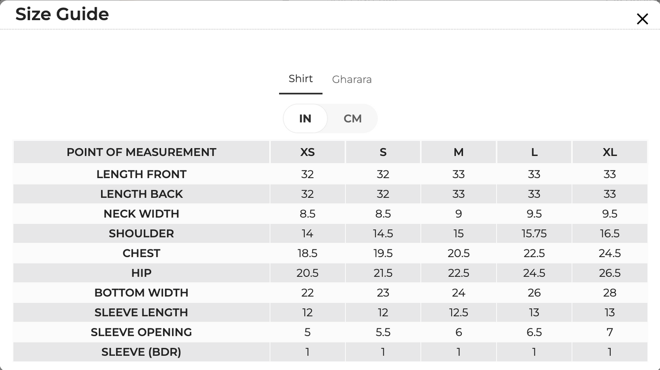Select the NECK WIDTH row label
Image resolution: width=660 pixels, height=370 pixels.
(x=142, y=214)
